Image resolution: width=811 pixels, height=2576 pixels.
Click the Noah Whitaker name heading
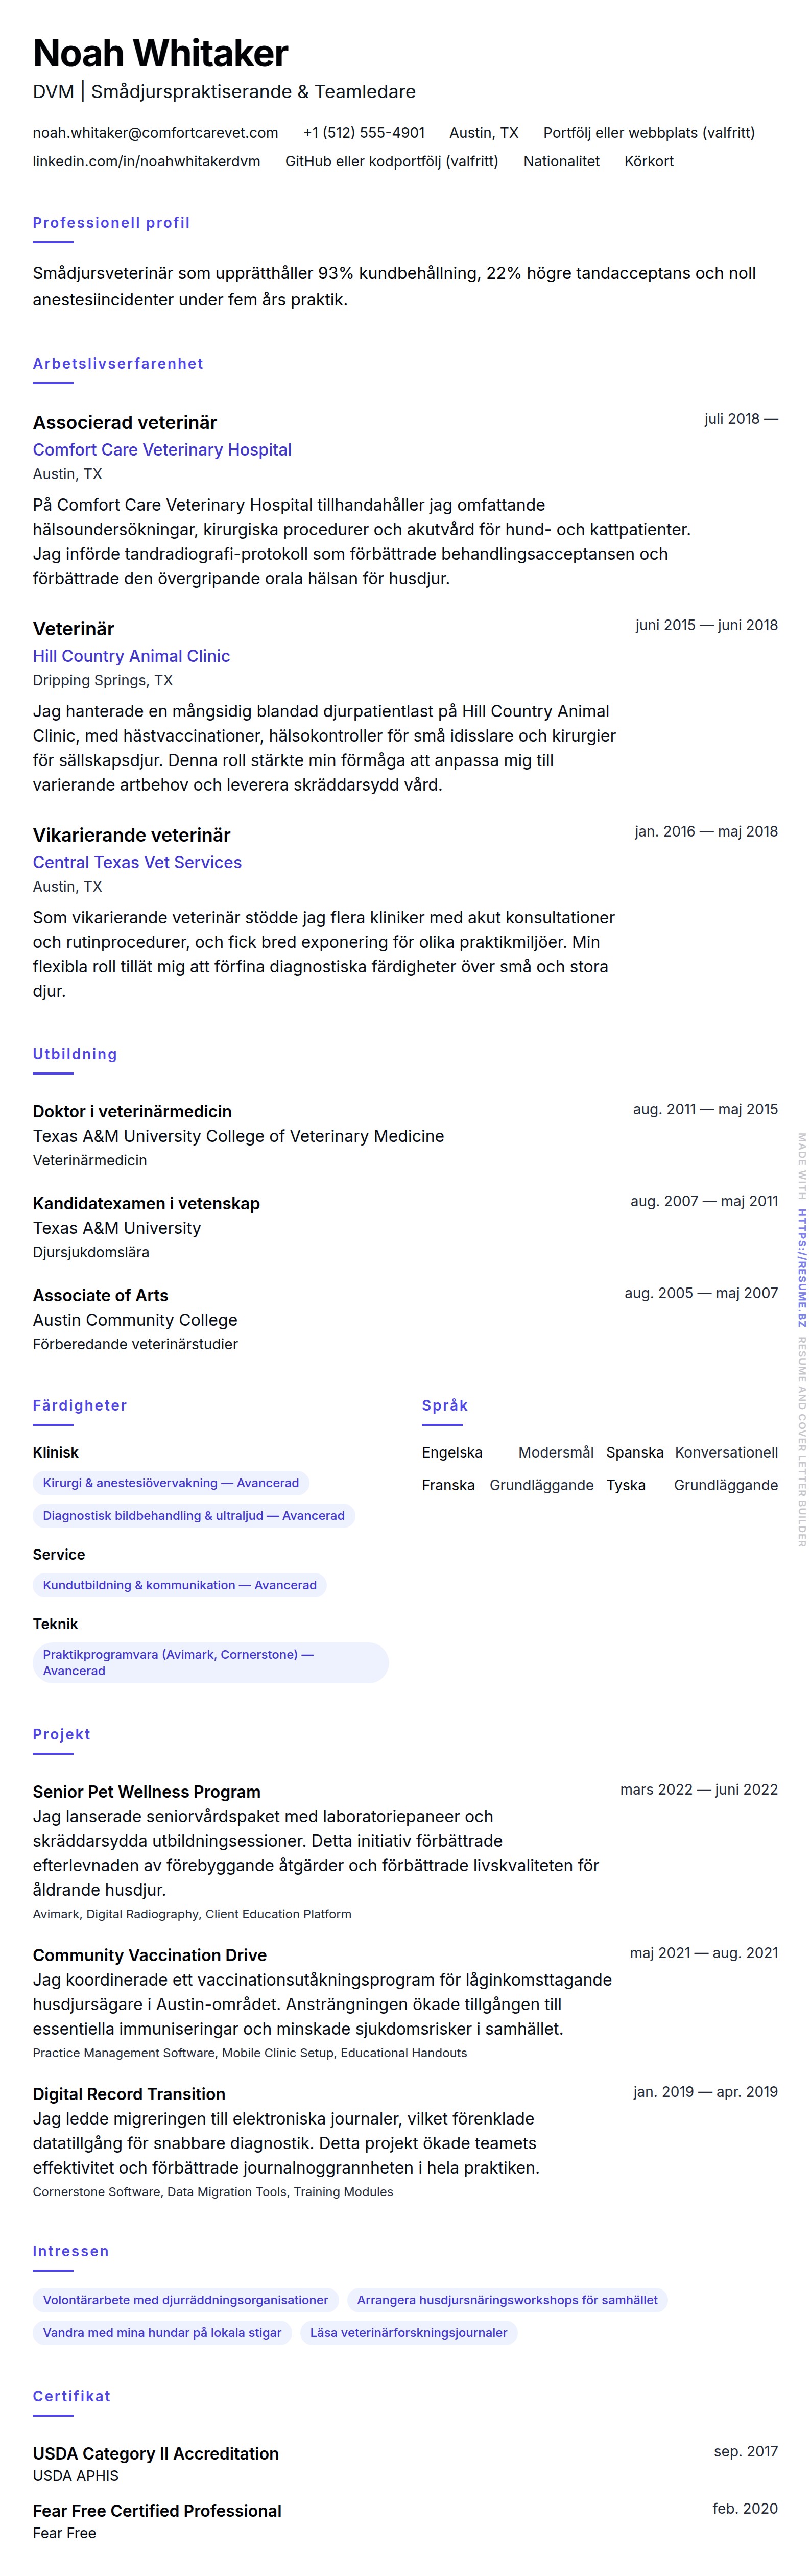[x=160, y=53]
